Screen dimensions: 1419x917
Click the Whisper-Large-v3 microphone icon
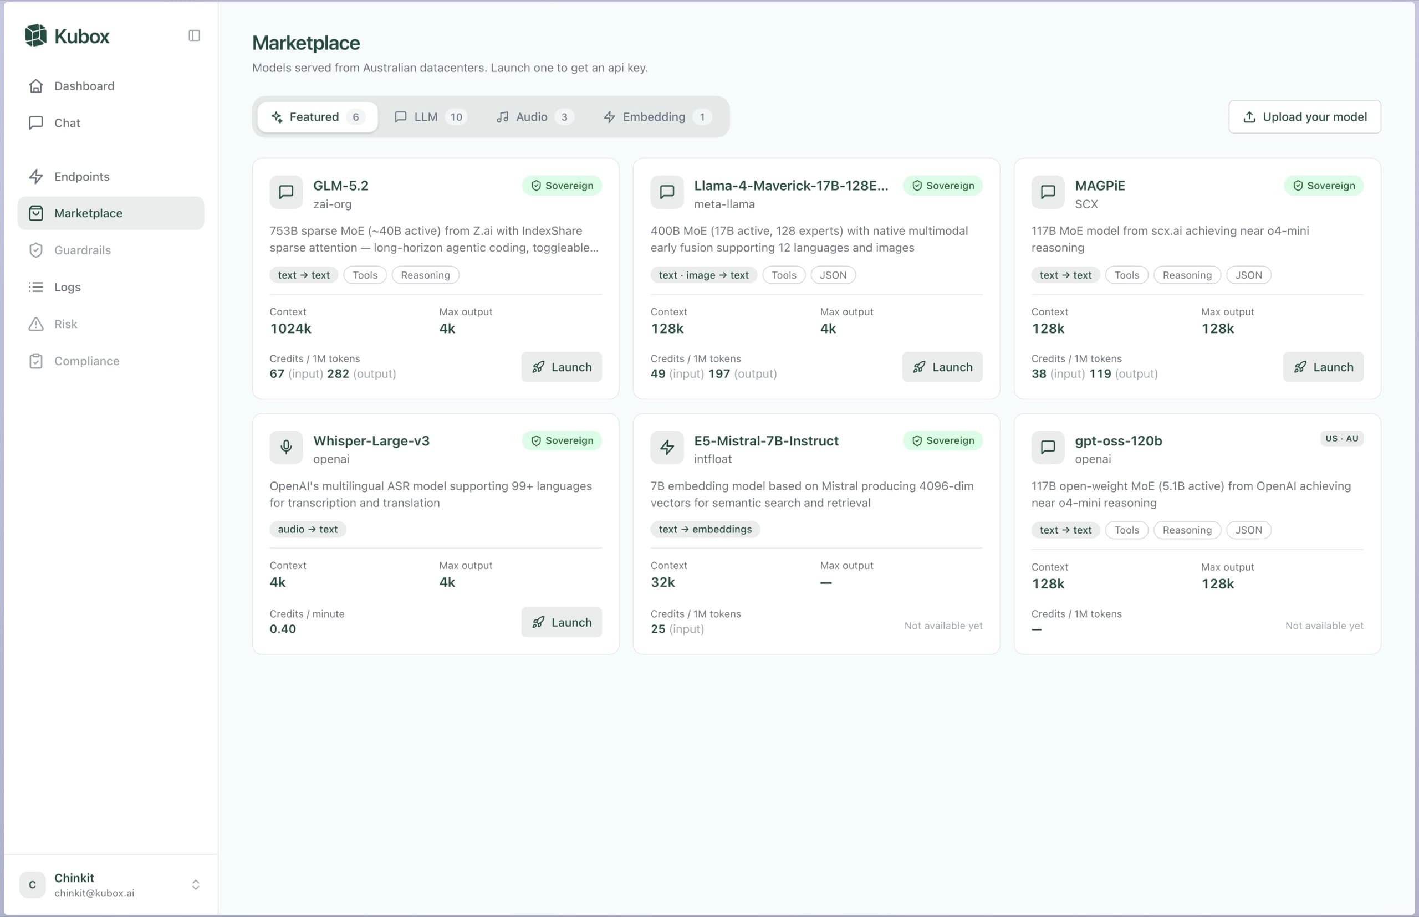click(x=286, y=447)
